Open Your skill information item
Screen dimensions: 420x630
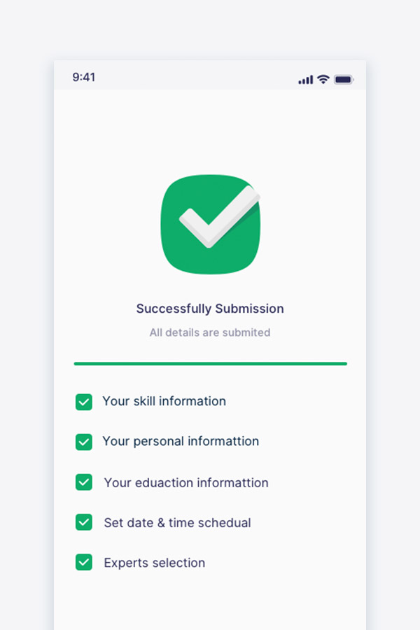tap(164, 401)
